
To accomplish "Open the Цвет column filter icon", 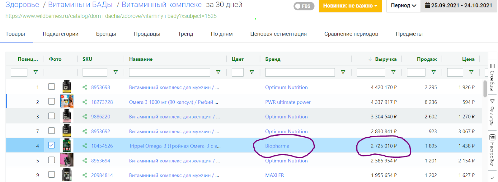I will point(252,72).
